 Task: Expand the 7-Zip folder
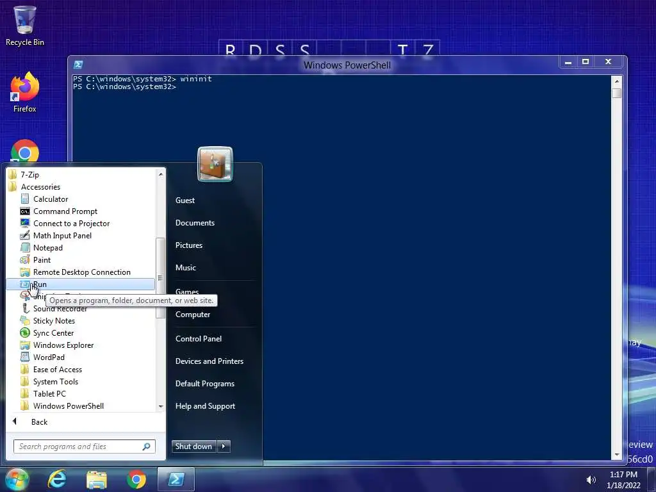[x=29, y=175]
